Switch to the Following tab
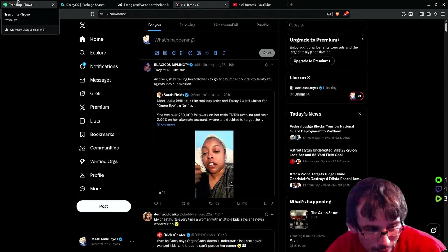Viewport: 448px width, 252px height. (x=187, y=25)
